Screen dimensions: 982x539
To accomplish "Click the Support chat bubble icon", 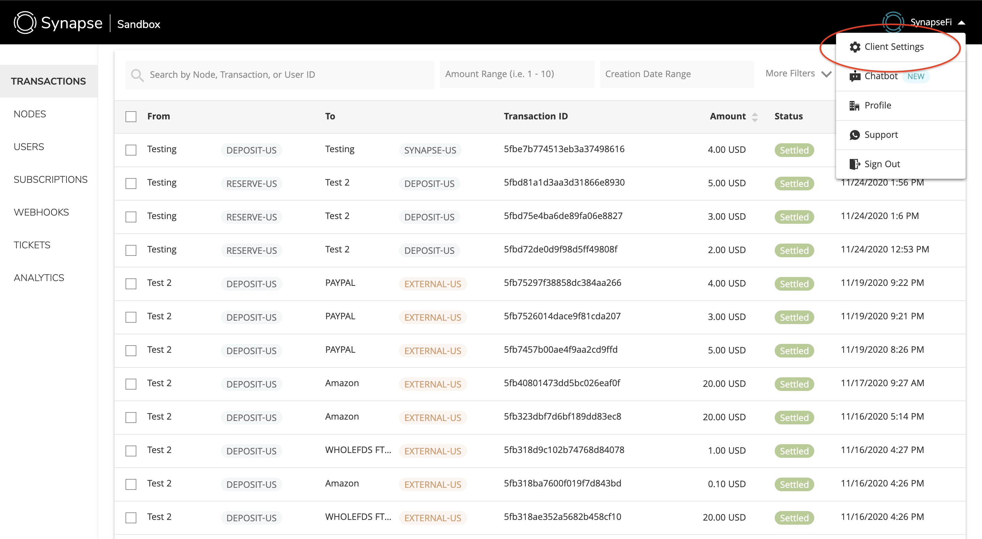I will (x=855, y=135).
